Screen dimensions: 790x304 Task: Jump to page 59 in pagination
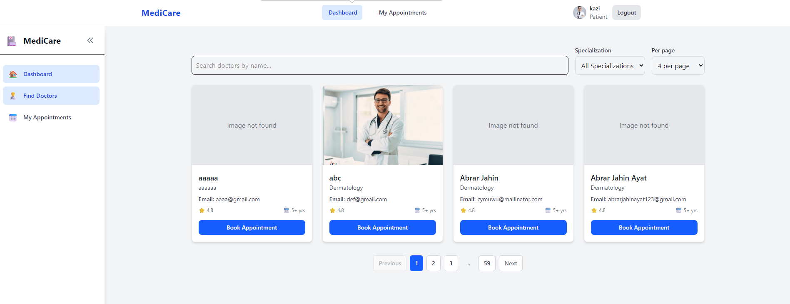(x=487, y=263)
